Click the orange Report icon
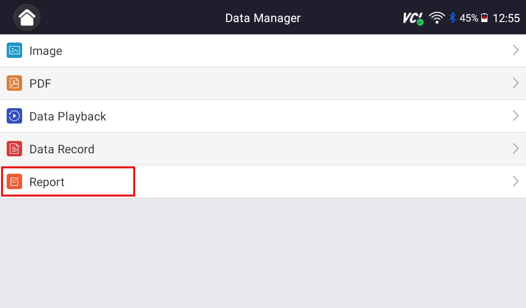The height and width of the screenshot is (308, 526). coord(14,182)
